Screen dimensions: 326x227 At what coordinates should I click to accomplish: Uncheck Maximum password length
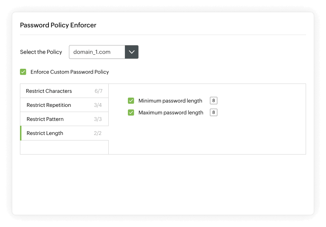(x=131, y=112)
